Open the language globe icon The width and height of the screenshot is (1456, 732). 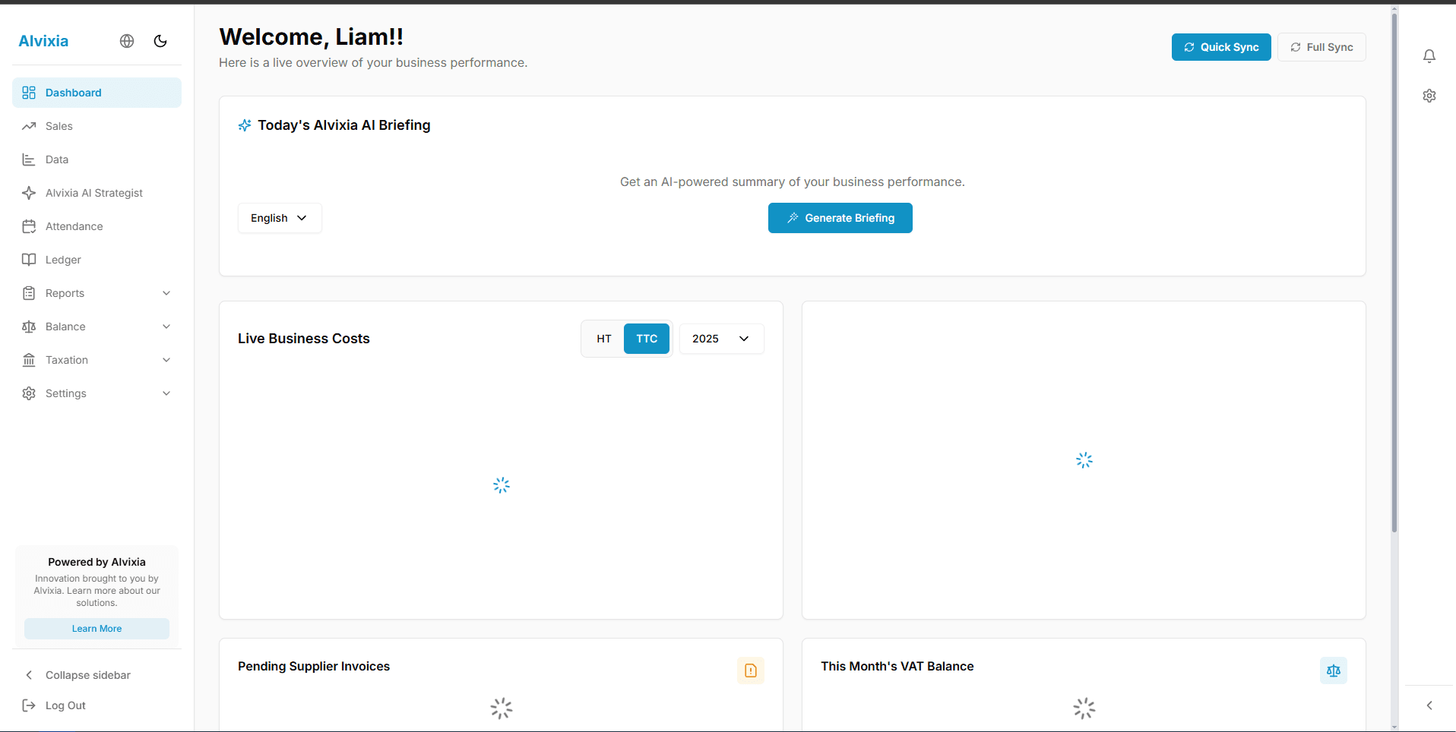click(x=126, y=41)
